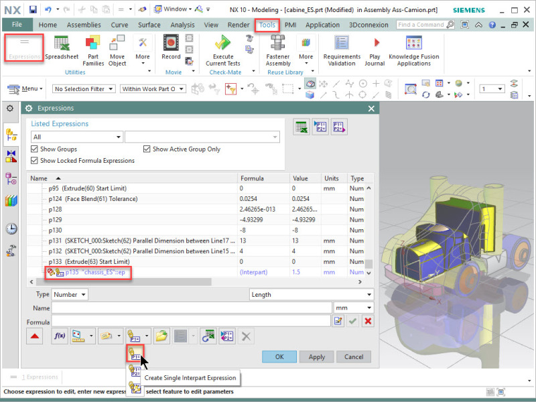The height and width of the screenshot is (402, 536).
Task: Open the assembly navigator sidebar icon
Action: point(11,135)
